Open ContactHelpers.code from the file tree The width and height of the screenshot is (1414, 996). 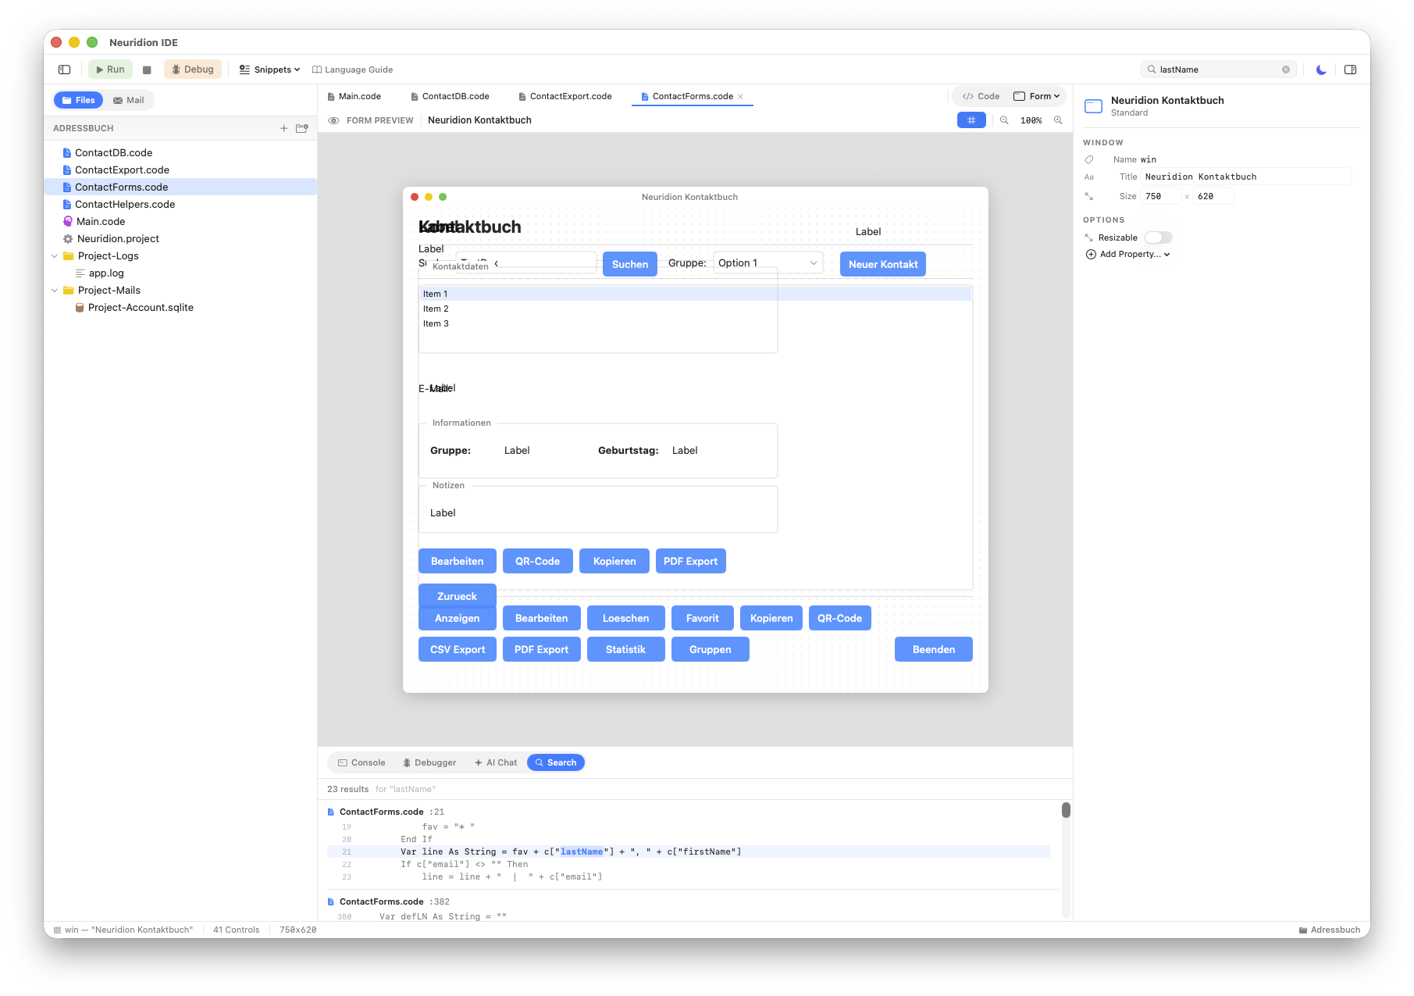pyautogui.click(x=125, y=204)
